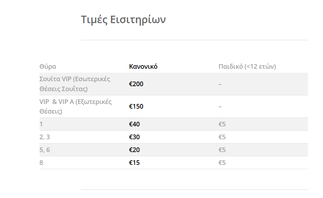Click the "Παιδικό (<12 ετών)" column header
Image resolution: width=323 pixels, height=198 pixels.
point(247,67)
